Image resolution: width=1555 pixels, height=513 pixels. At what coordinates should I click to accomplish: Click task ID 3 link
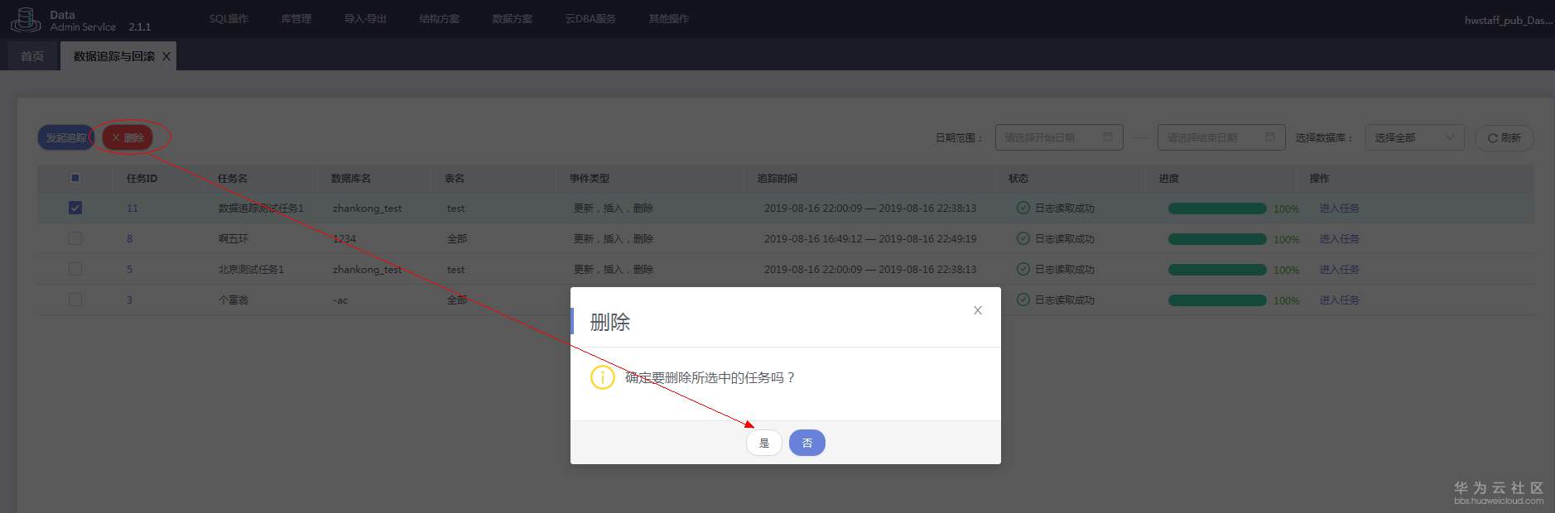click(x=129, y=300)
